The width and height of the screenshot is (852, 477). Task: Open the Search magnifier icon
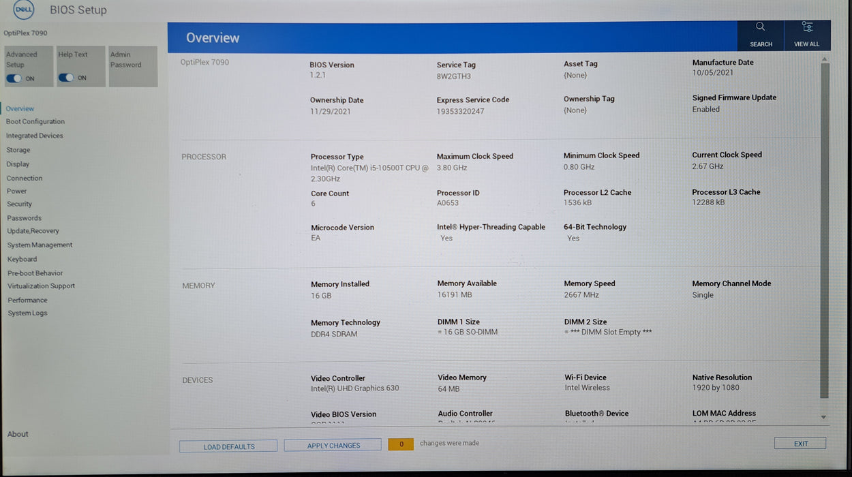point(760,27)
